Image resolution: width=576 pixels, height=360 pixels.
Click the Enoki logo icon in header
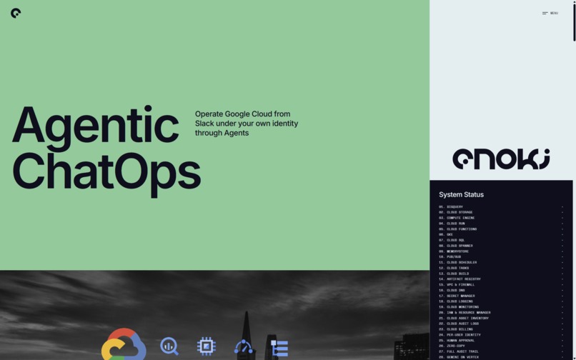pos(16,14)
